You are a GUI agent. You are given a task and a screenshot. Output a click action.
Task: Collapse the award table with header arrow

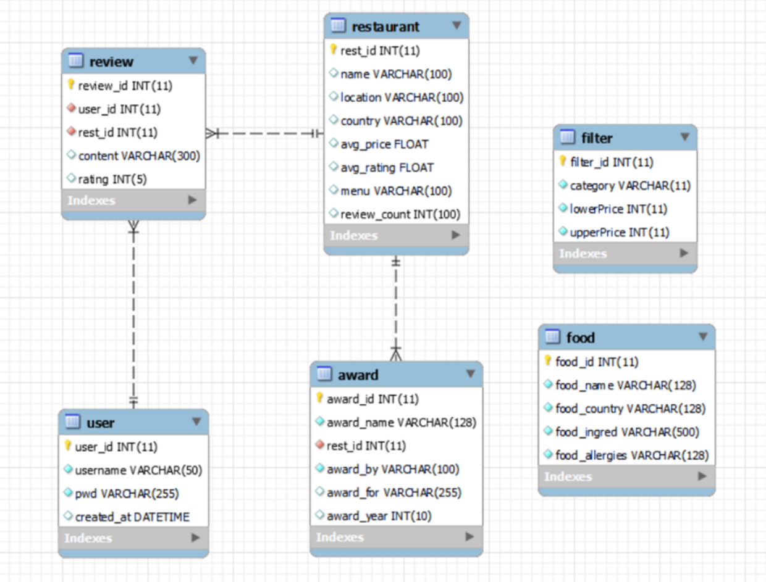470,373
